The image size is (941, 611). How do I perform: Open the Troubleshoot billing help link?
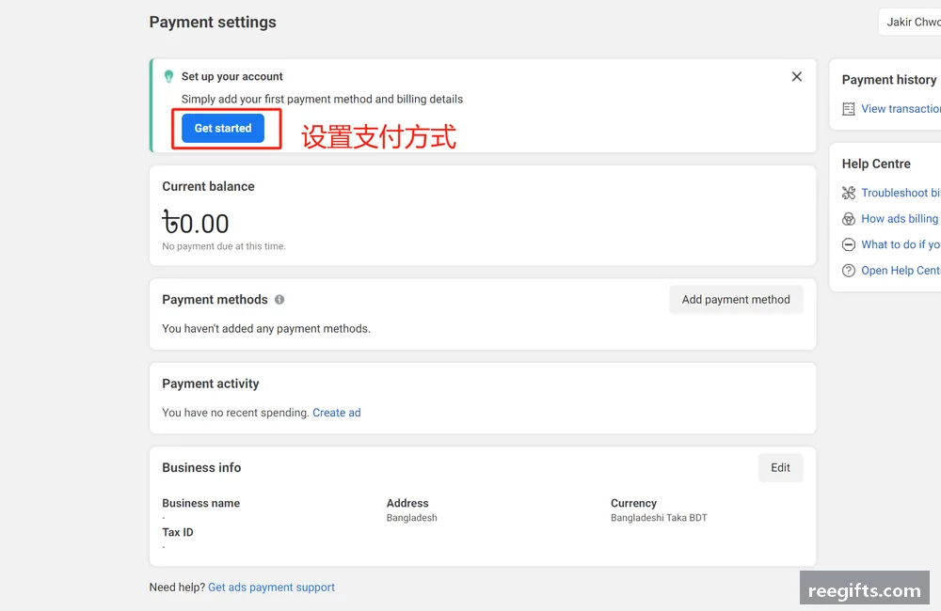(901, 193)
